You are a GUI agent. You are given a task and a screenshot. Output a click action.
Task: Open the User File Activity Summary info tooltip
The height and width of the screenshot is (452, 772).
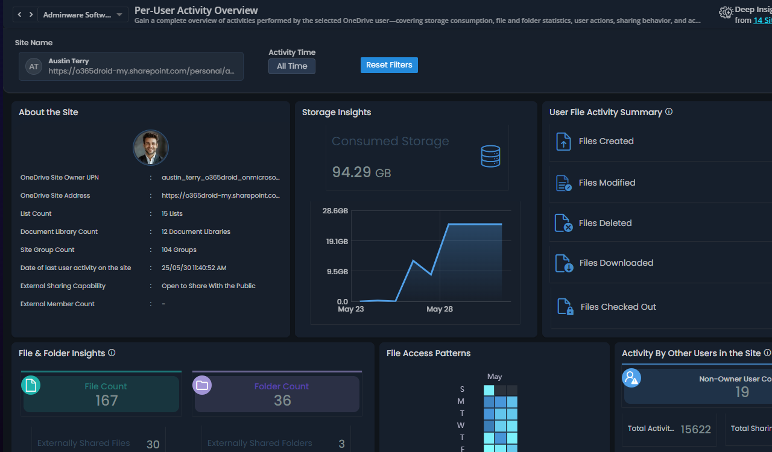coord(668,111)
